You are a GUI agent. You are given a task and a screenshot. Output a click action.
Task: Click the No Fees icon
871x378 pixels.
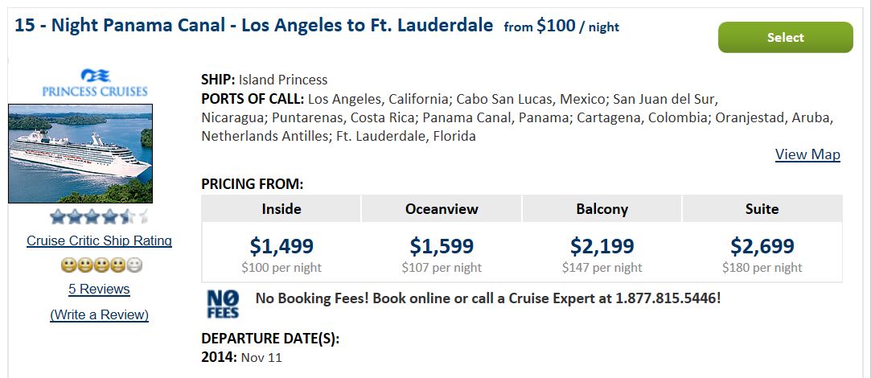[x=223, y=304]
